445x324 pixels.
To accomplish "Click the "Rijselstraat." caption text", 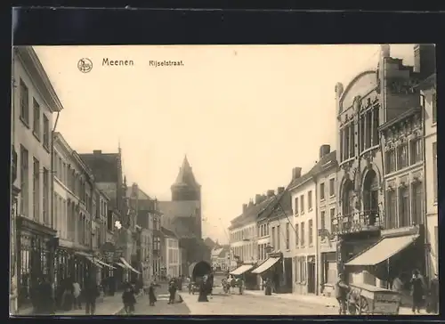I will [x=166, y=63].
